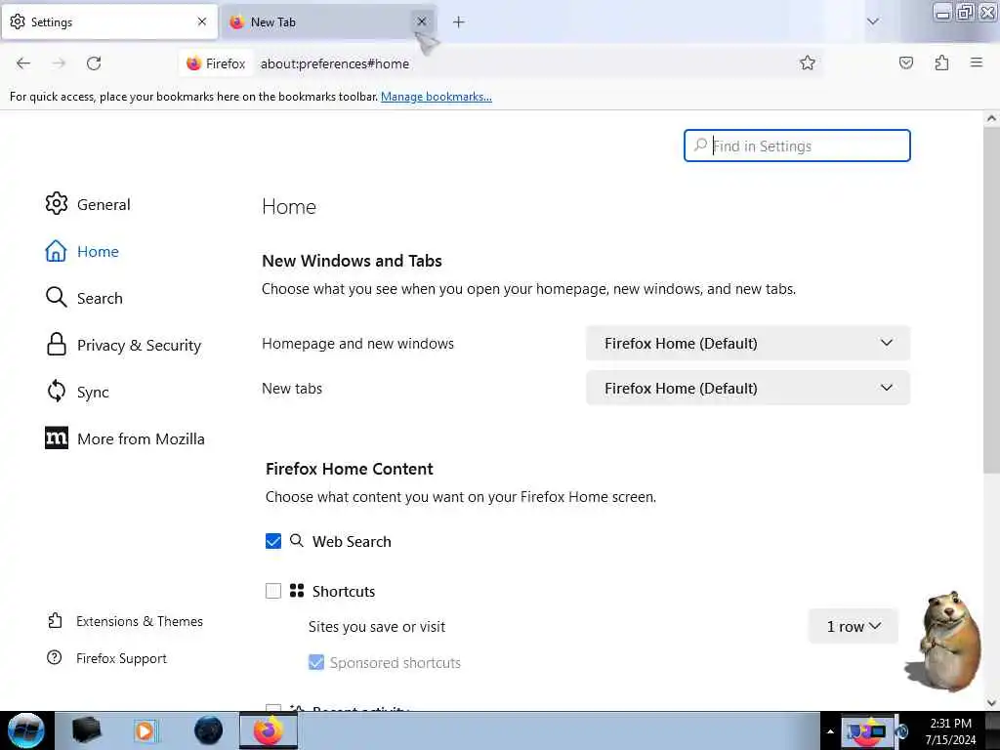This screenshot has height=750, width=1000.
Task: Open the Firefox Support link
Action: [106, 658]
